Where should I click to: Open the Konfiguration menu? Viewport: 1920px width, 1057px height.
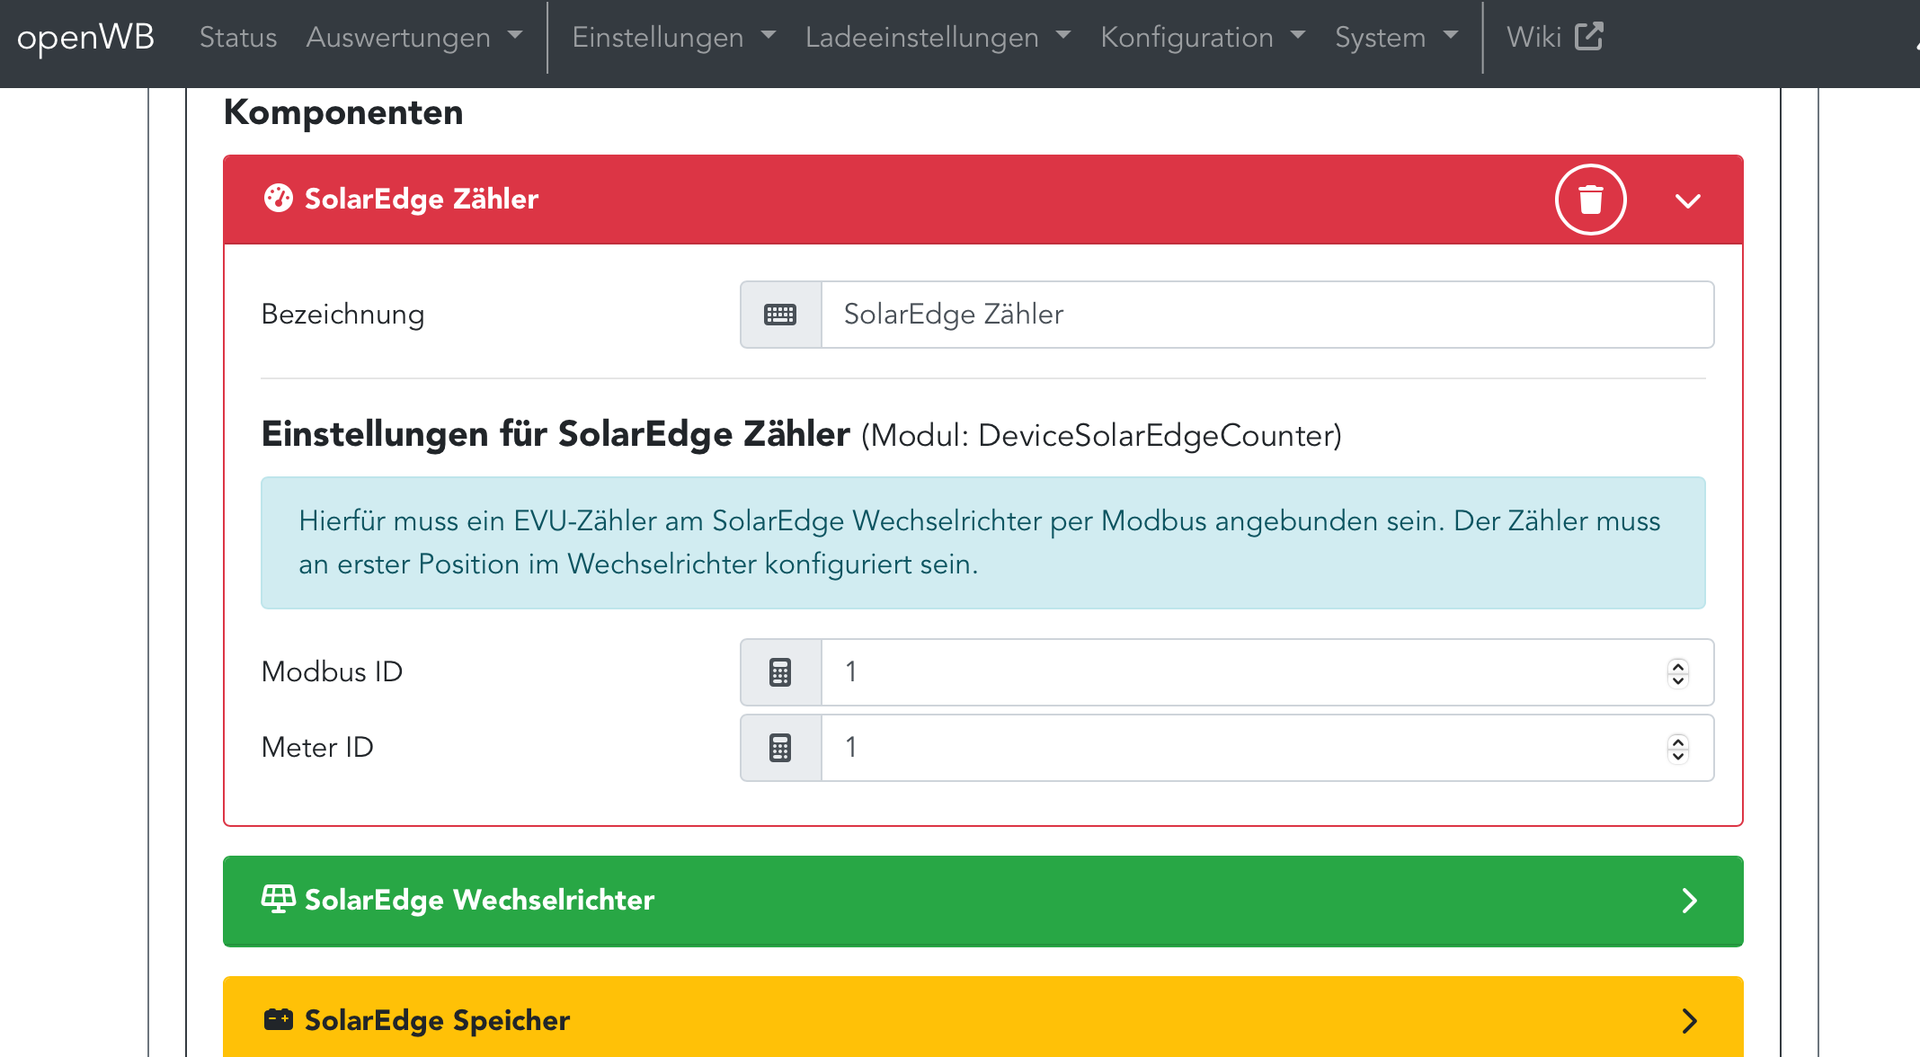pyautogui.click(x=1202, y=37)
